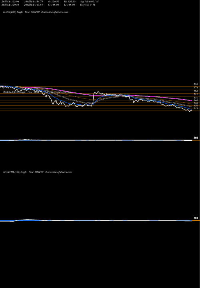Click the DAILY(250) Eagle View chart title
This screenshot has width=200, height=288.
pos(36,12)
